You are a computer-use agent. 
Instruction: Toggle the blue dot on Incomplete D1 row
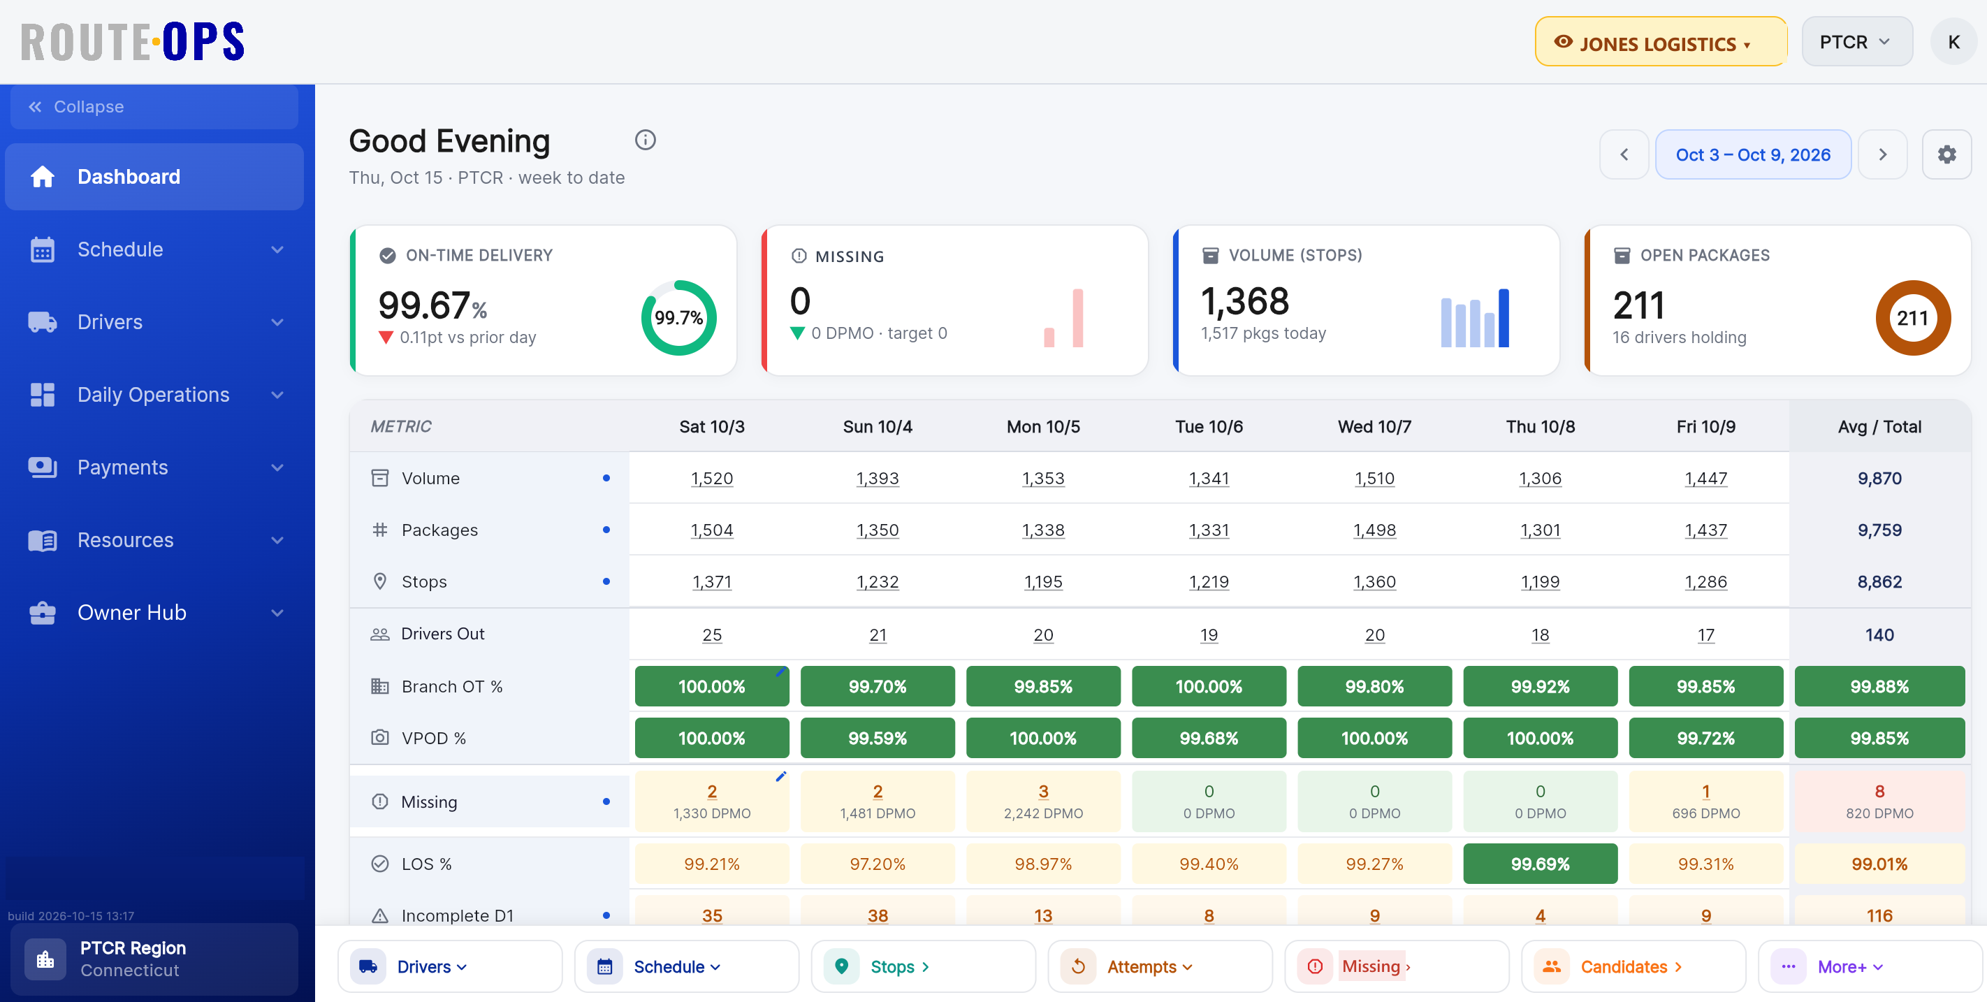click(606, 915)
